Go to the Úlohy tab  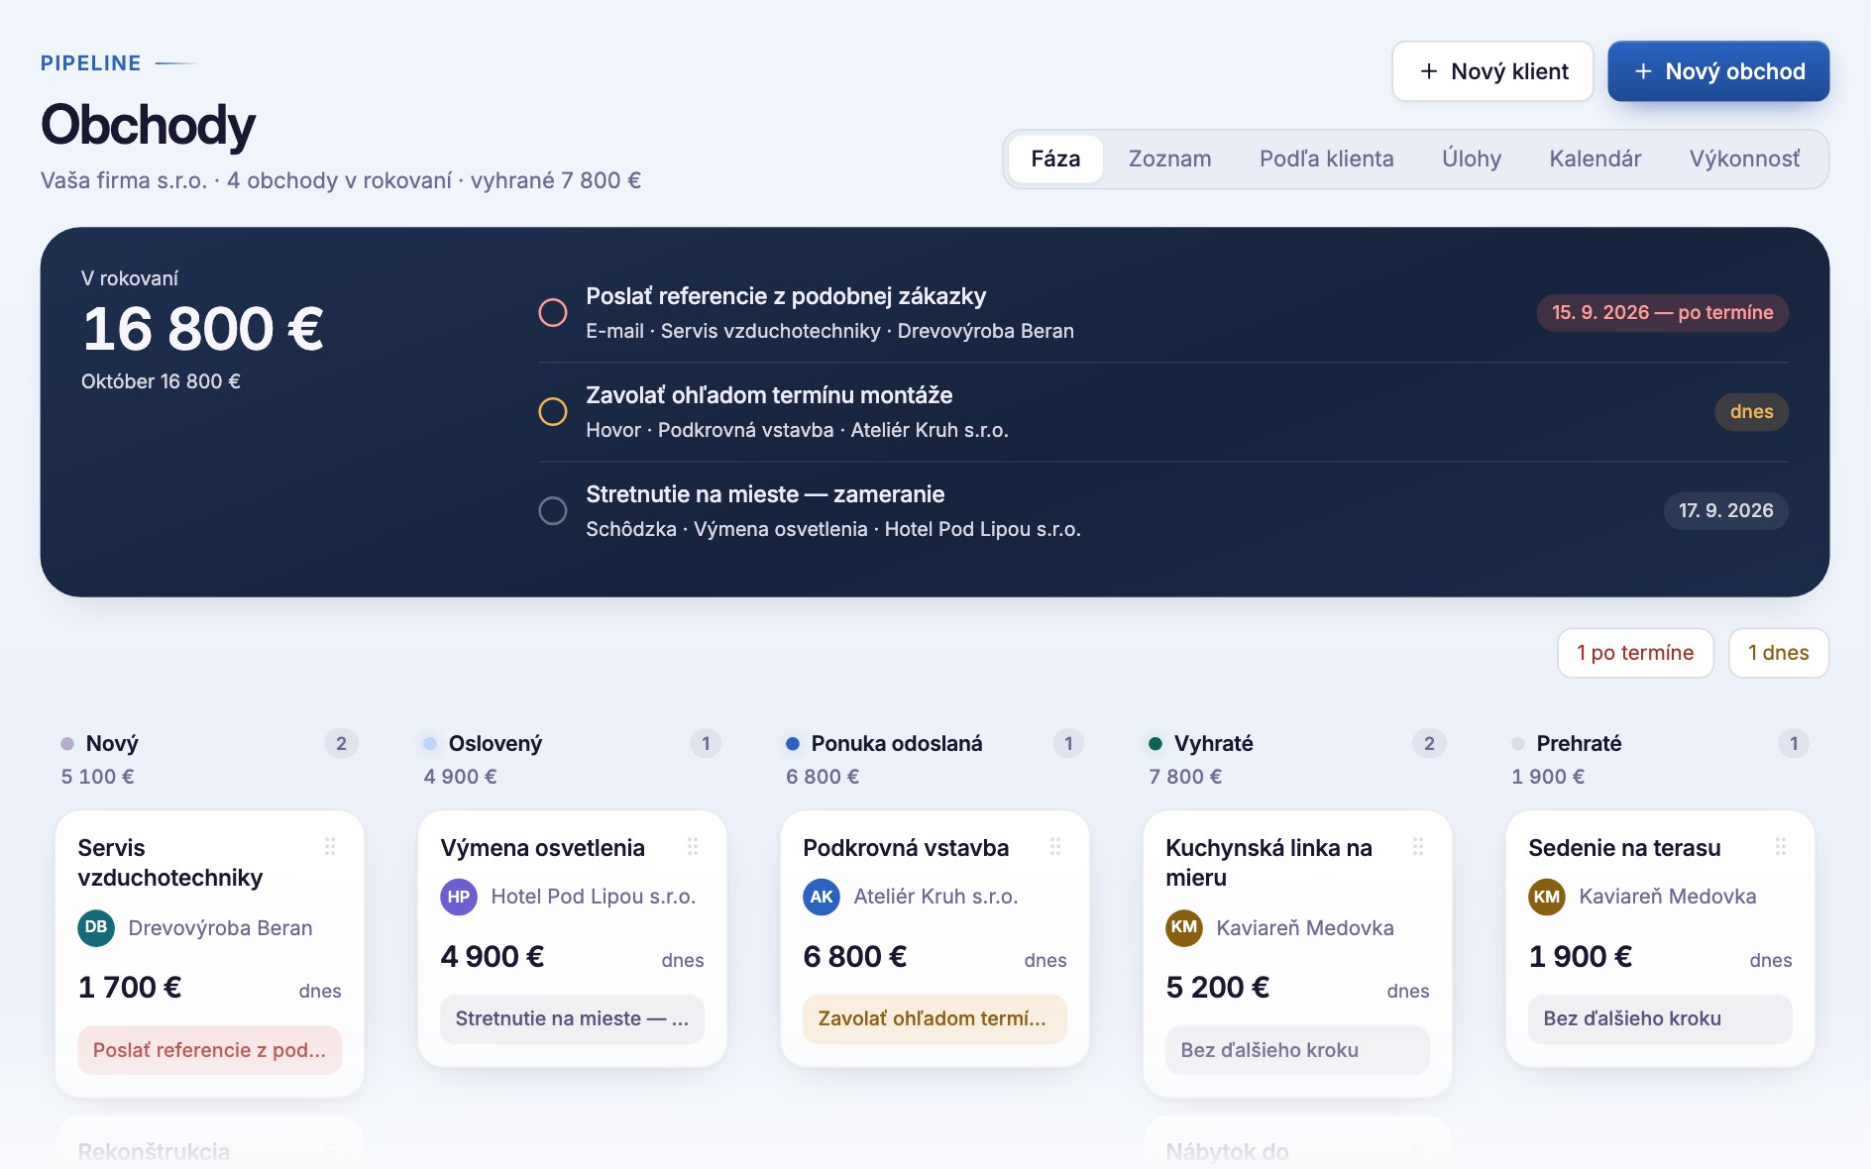(1472, 159)
